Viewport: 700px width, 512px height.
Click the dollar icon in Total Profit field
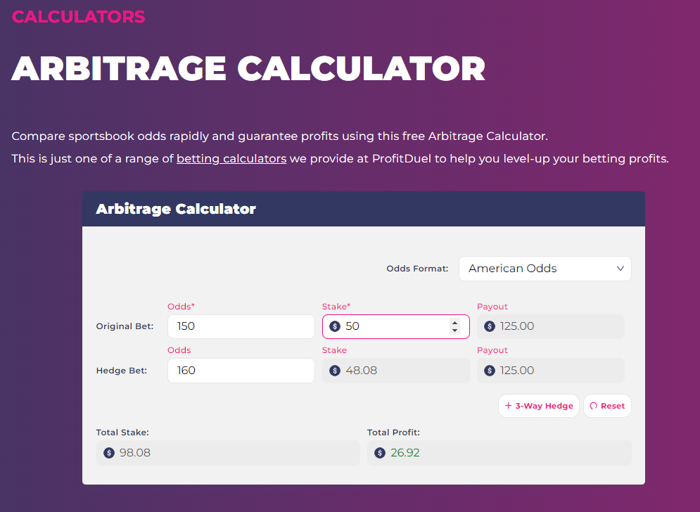click(x=381, y=452)
